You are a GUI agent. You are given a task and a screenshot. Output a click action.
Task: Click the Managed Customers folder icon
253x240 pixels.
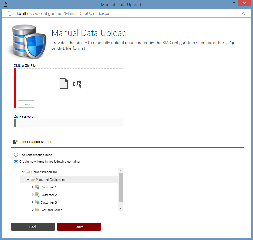coord(33,179)
